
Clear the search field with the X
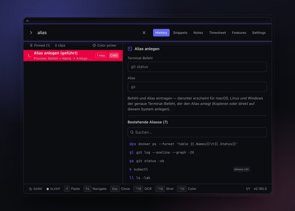(144, 33)
